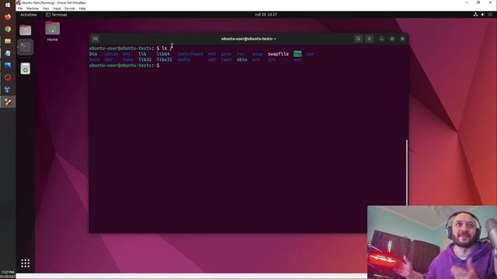This screenshot has width=497, height=279.
Task: Click the Windows taskbar clock
Action: [8, 274]
